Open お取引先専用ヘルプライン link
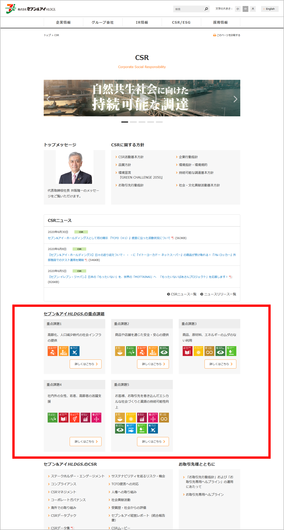This screenshot has width=284, height=530. [x=205, y=494]
